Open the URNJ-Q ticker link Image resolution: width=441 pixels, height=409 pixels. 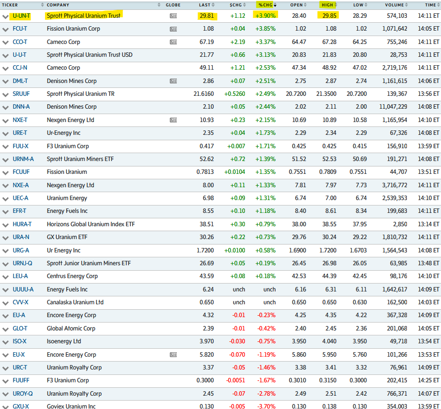[23, 263]
